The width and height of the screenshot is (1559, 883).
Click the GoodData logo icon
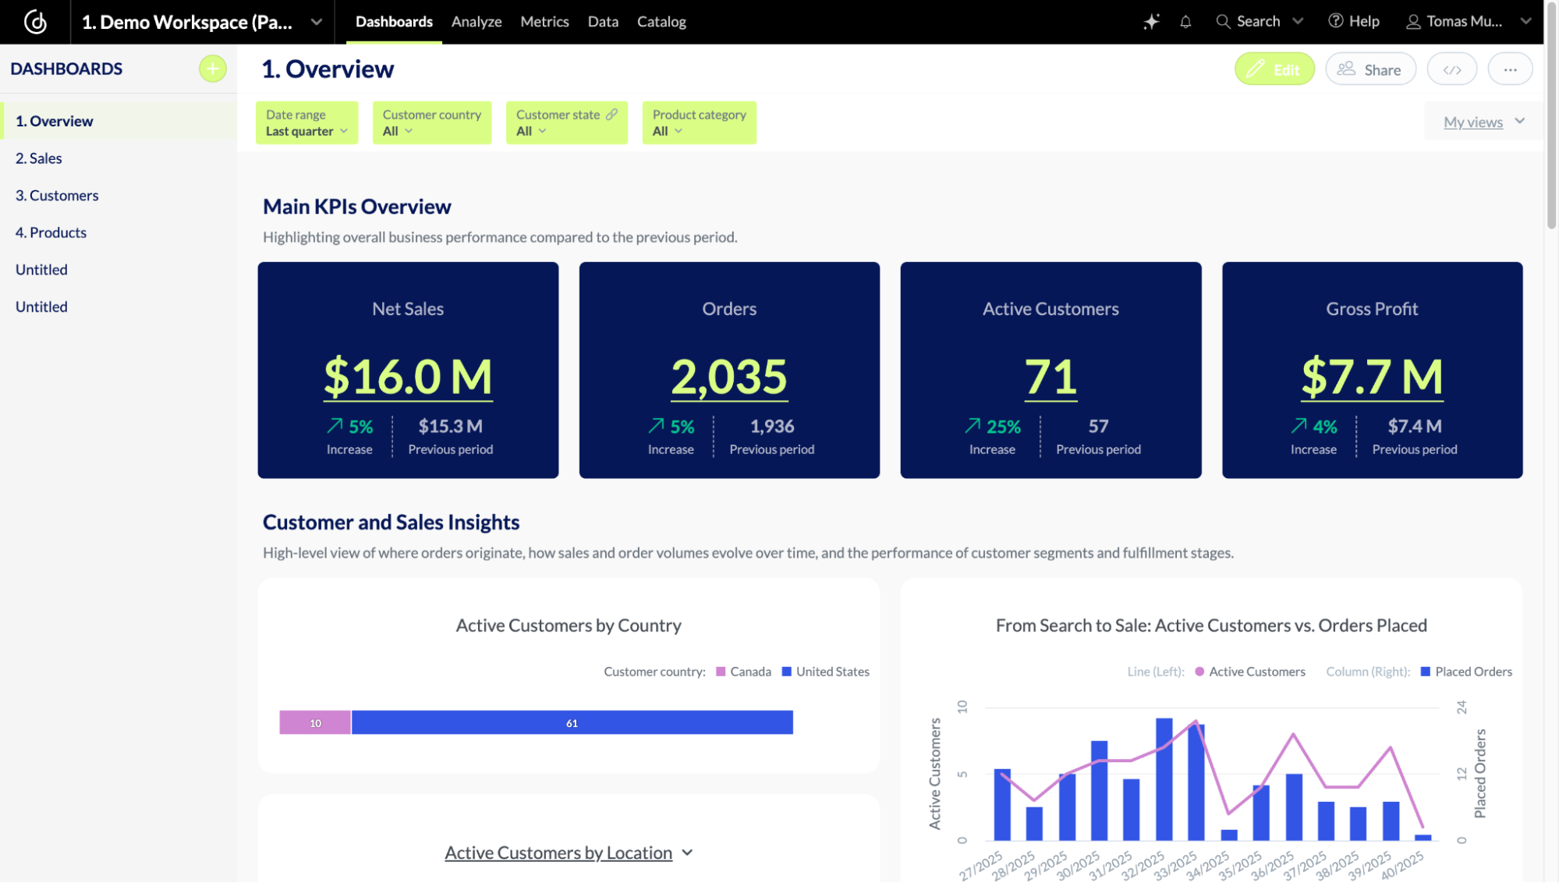click(35, 22)
